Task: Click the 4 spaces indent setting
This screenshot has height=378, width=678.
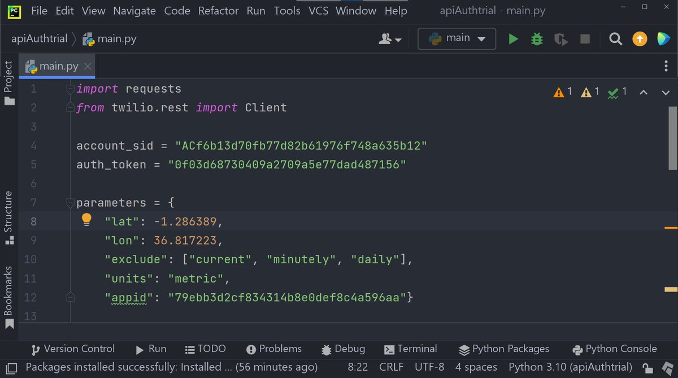Action: coord(476,367)
